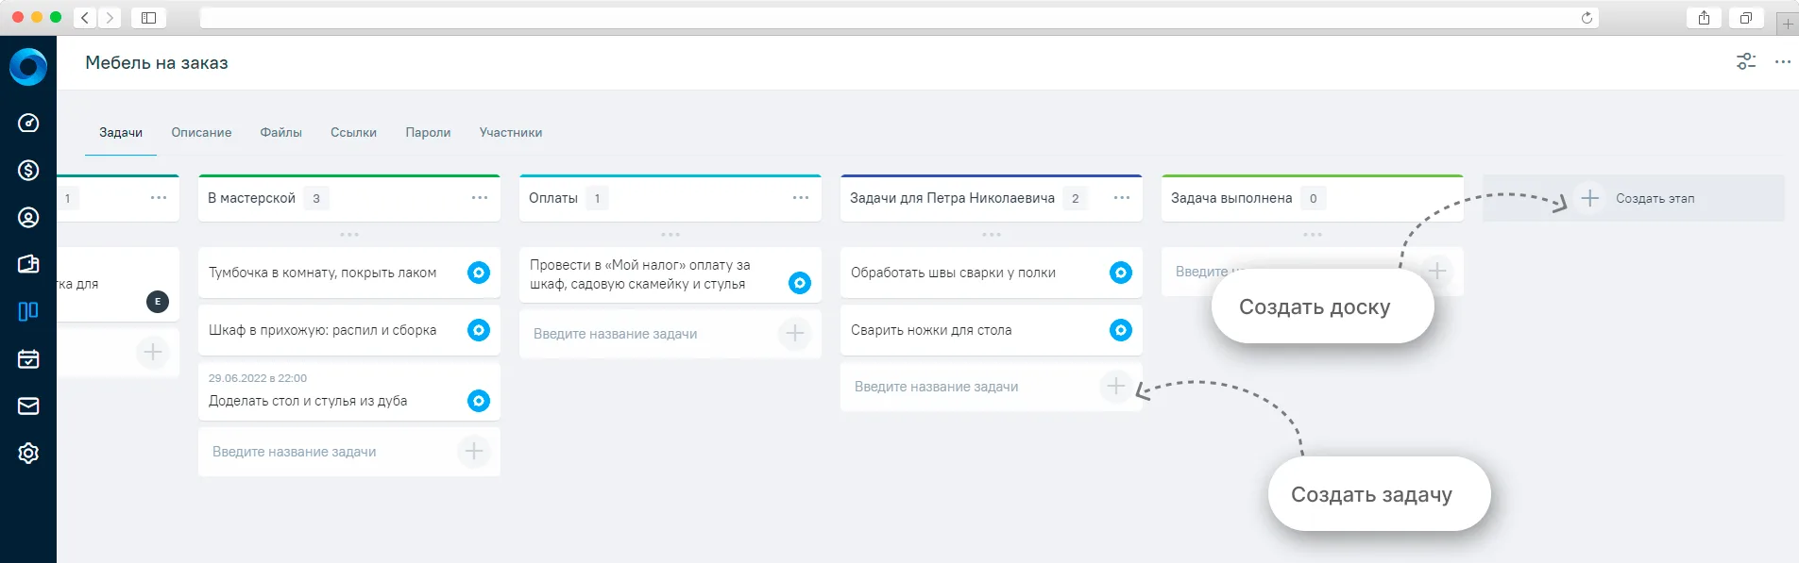The width and height of the screenshot is (1799, 563).
Task: Click blue status circle on 'Тумбочка в комнату' task
Action: point(479,273)
